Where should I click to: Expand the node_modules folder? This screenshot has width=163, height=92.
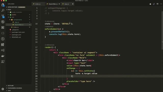[17, 12]
